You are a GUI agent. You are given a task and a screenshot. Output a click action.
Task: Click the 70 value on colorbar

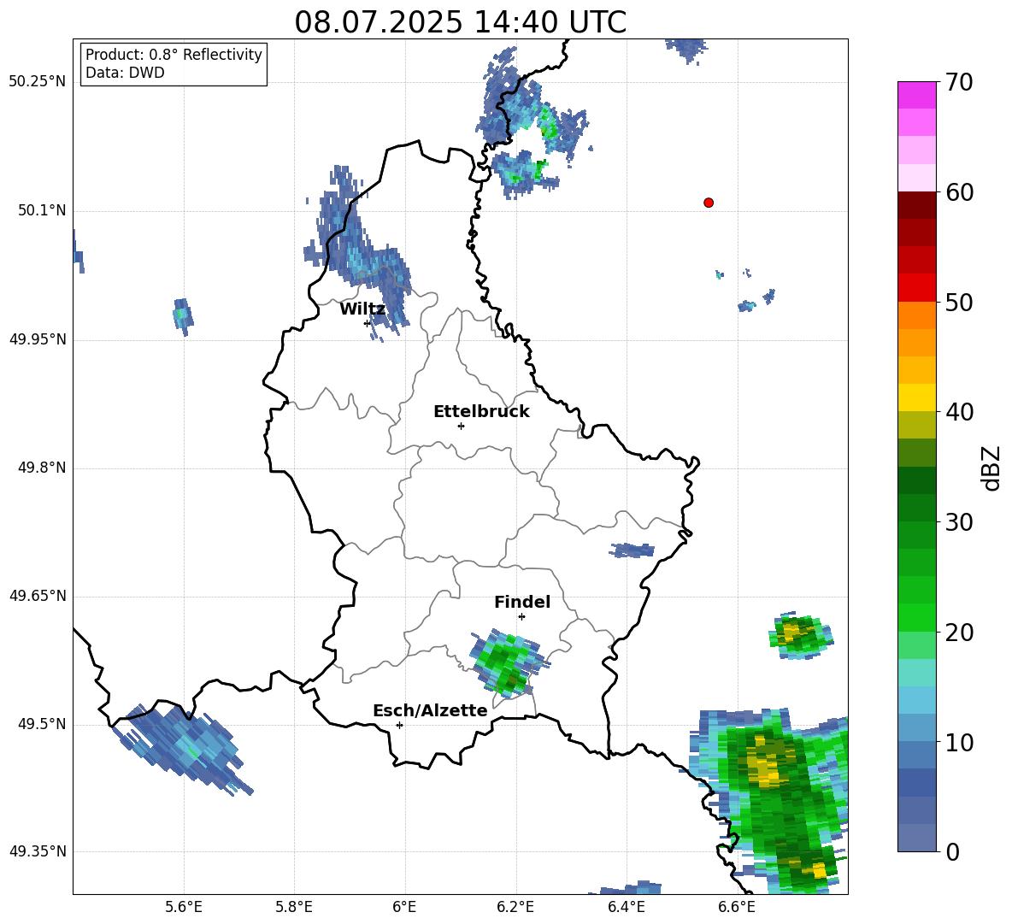pos(960,83)
